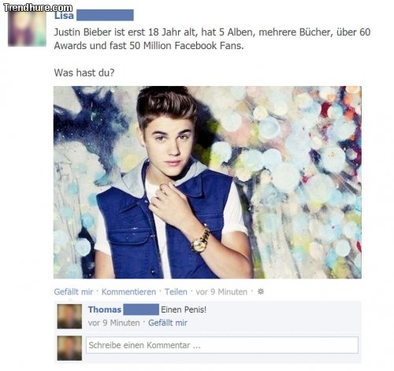Focus the 'Schreibe einen Kommentar' field
The height and width of the screenshot is (371, 394).
222,345
